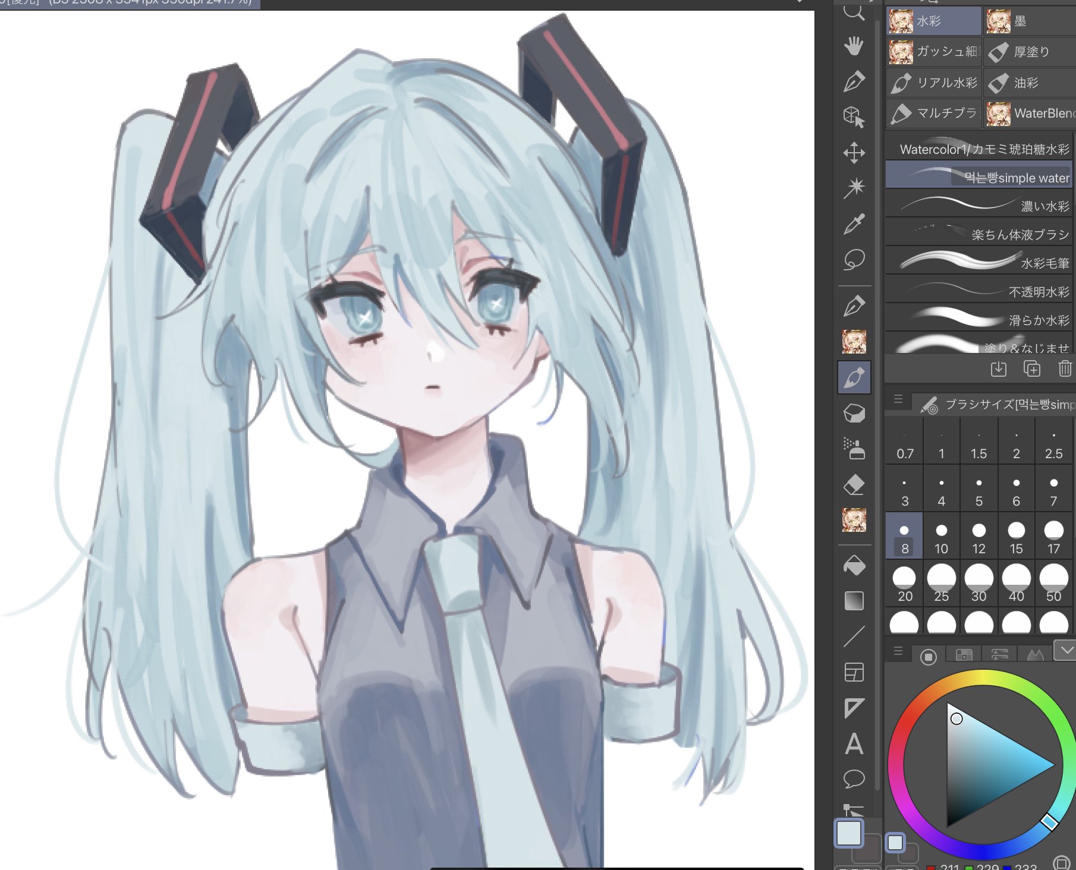The width and height of the screenshot is (1076, 870).
Task: Click the saturation picker circle in the color triangle
Action: point(957,718)
